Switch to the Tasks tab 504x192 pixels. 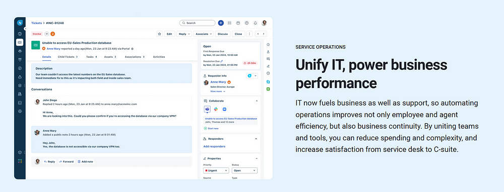point(92,57)
